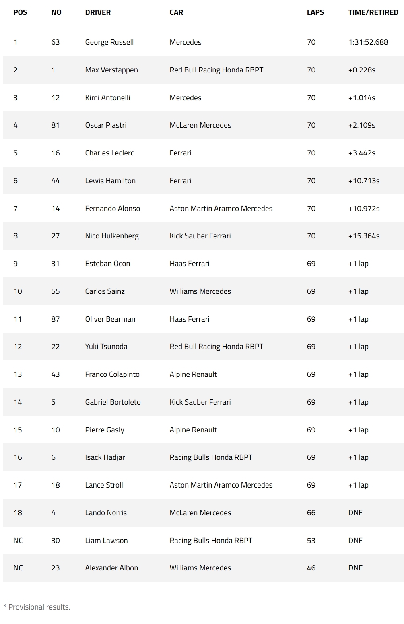Screen dimensions: 404x624
Task: Select George Russell driver name
Action: pyautogui.click(x=109, y=42)
